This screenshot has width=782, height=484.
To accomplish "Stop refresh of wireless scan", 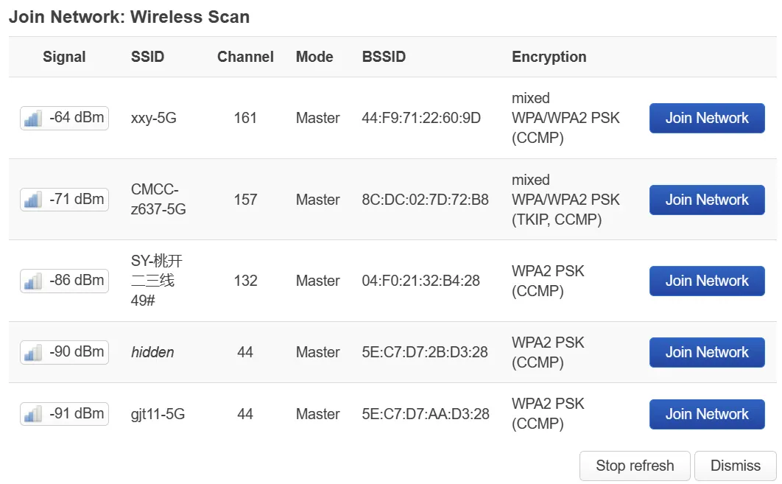I will click(634, 466).
